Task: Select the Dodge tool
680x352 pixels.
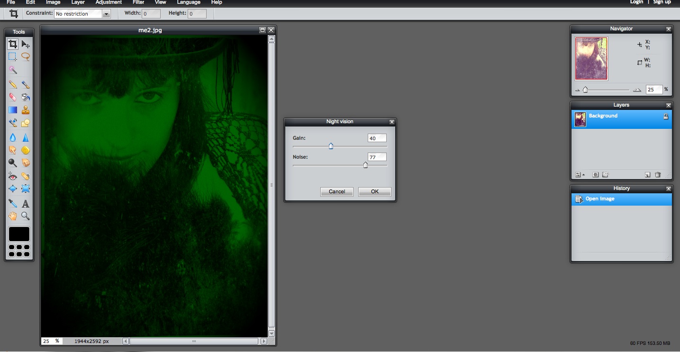Action: tap(13, 163)
